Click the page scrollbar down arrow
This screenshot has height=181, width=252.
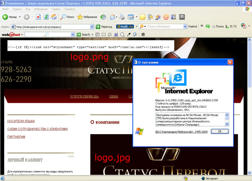coord(249,173)
